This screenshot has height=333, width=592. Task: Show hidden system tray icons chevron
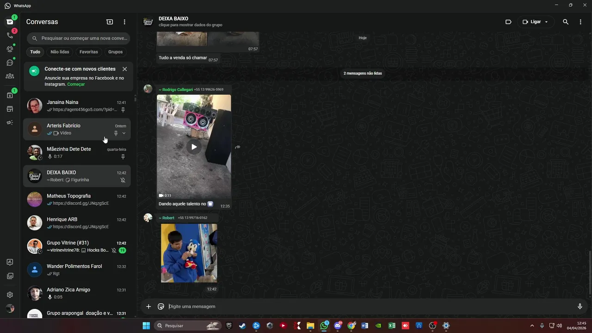pyautogui.click(x=532, y=326)
